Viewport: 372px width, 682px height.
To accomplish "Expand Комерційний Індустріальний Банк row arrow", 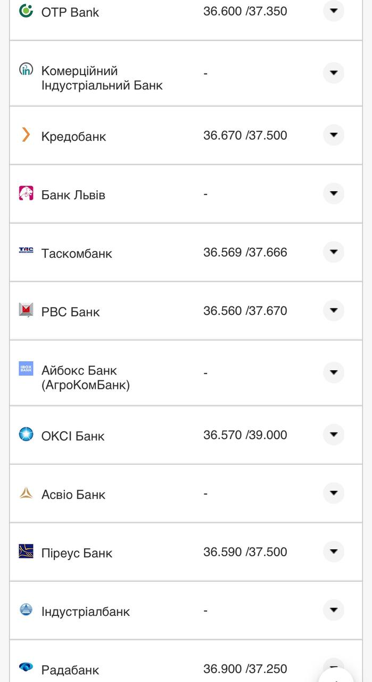I will pos(334,73).
